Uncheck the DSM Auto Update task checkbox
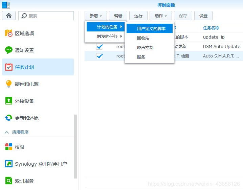 click(x=100, y=46)
